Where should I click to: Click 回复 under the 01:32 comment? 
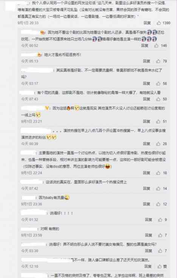click(x=149, y=220)
